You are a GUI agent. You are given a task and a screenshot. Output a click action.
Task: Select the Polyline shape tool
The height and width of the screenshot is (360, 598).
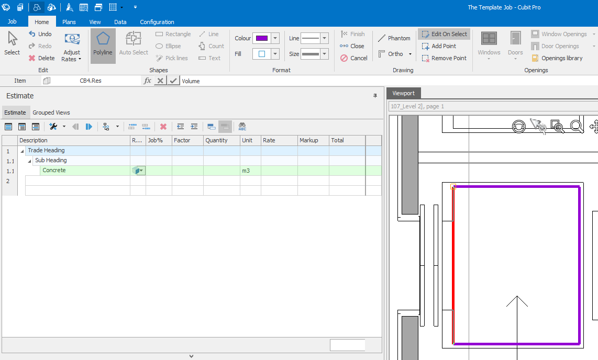(x=103, y=44)
